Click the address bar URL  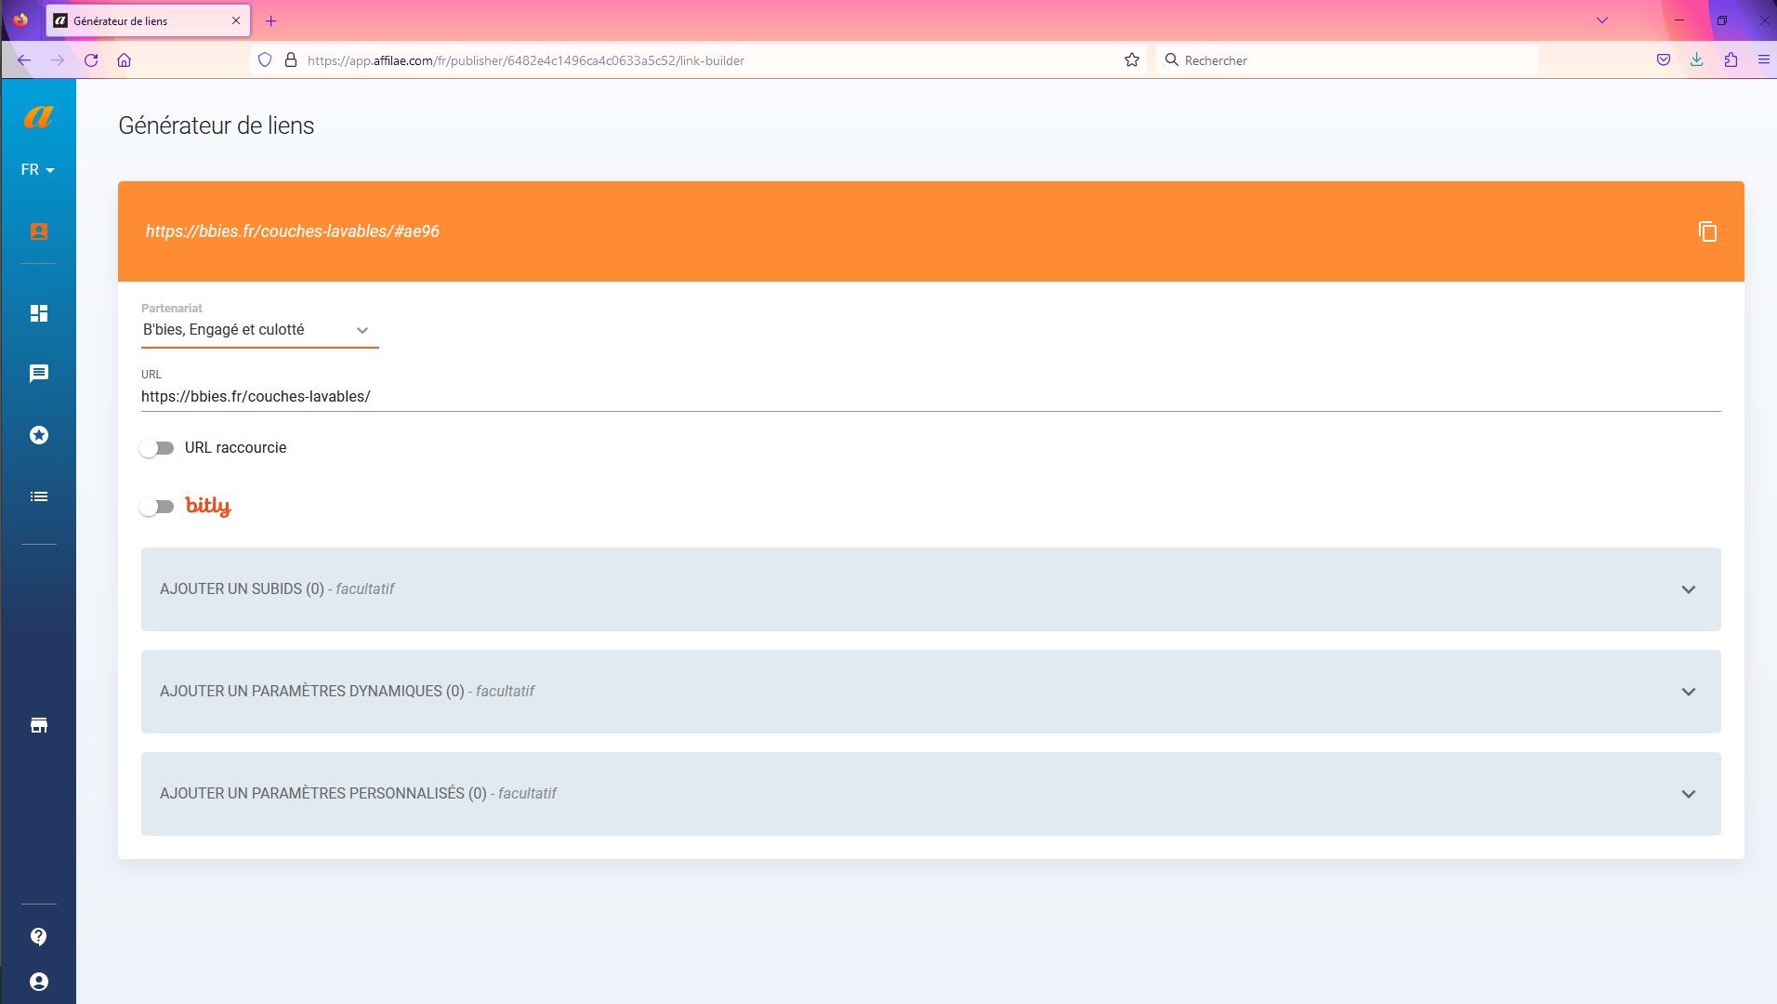(526, 60)
